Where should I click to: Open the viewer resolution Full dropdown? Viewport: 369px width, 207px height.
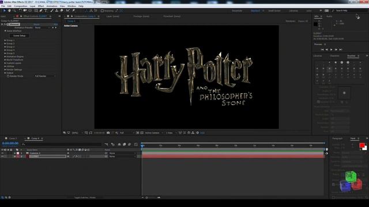coord(127,133)
